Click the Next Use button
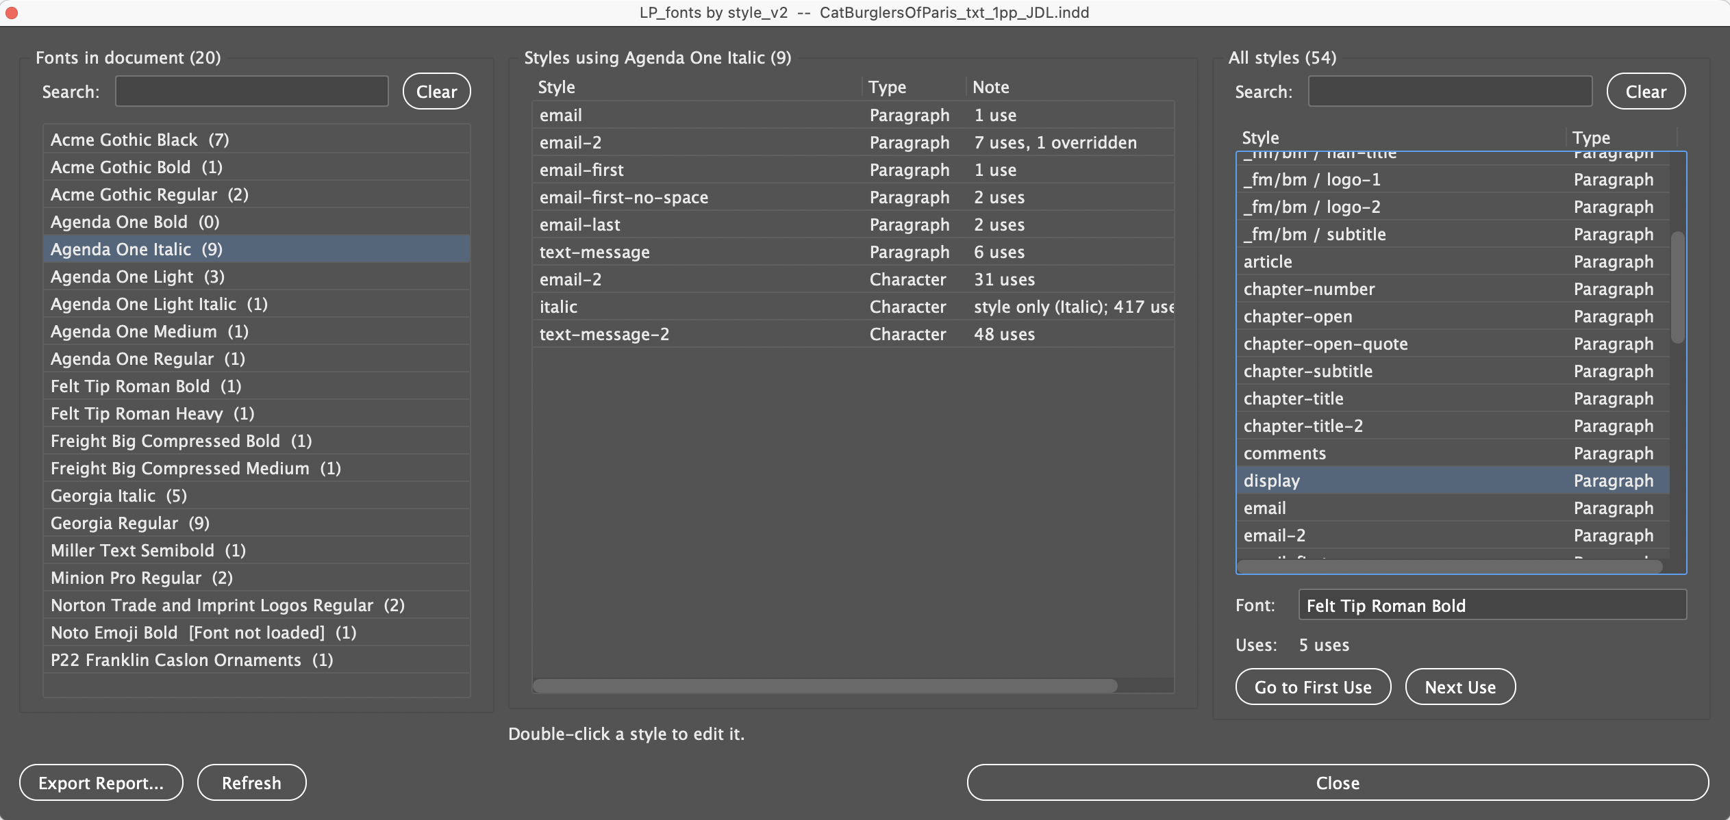1730x820 pixels. click(x=1460, y=687)
